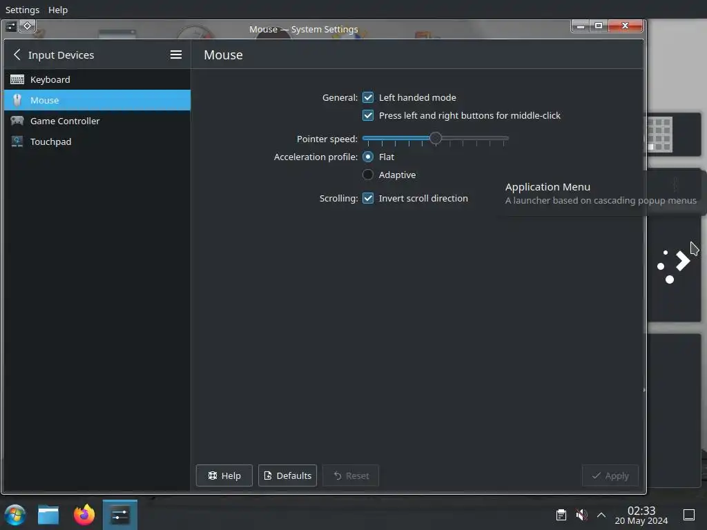Maximize the System Settings window

coord(599,26)
